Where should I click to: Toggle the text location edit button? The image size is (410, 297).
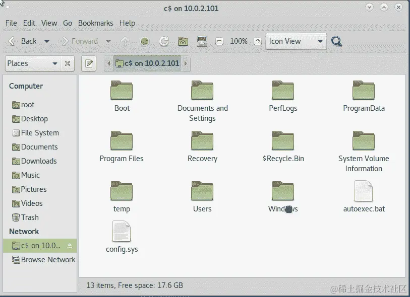coord(89,63)
